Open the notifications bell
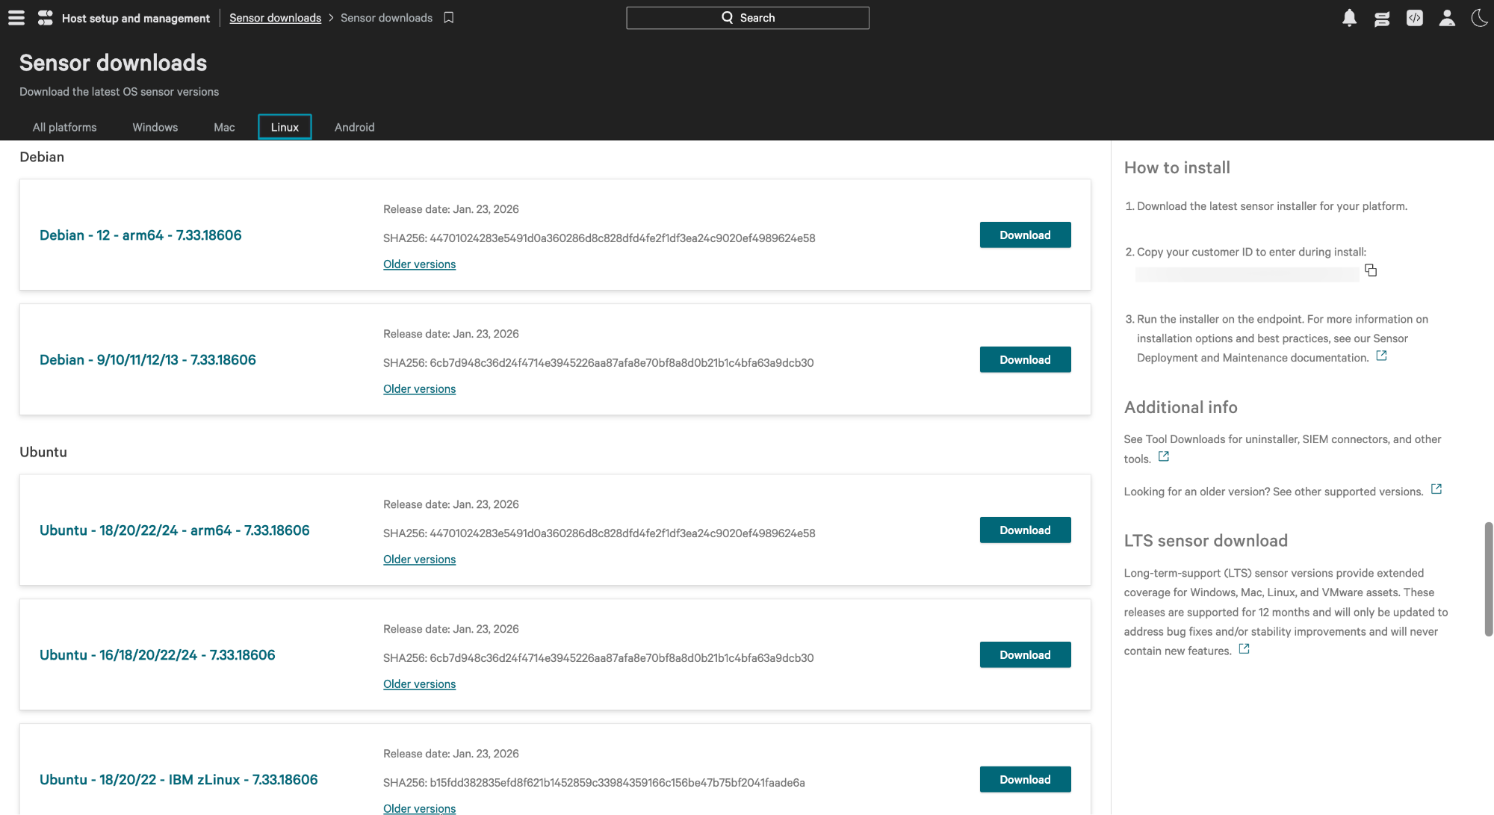 click(1349, 18)
